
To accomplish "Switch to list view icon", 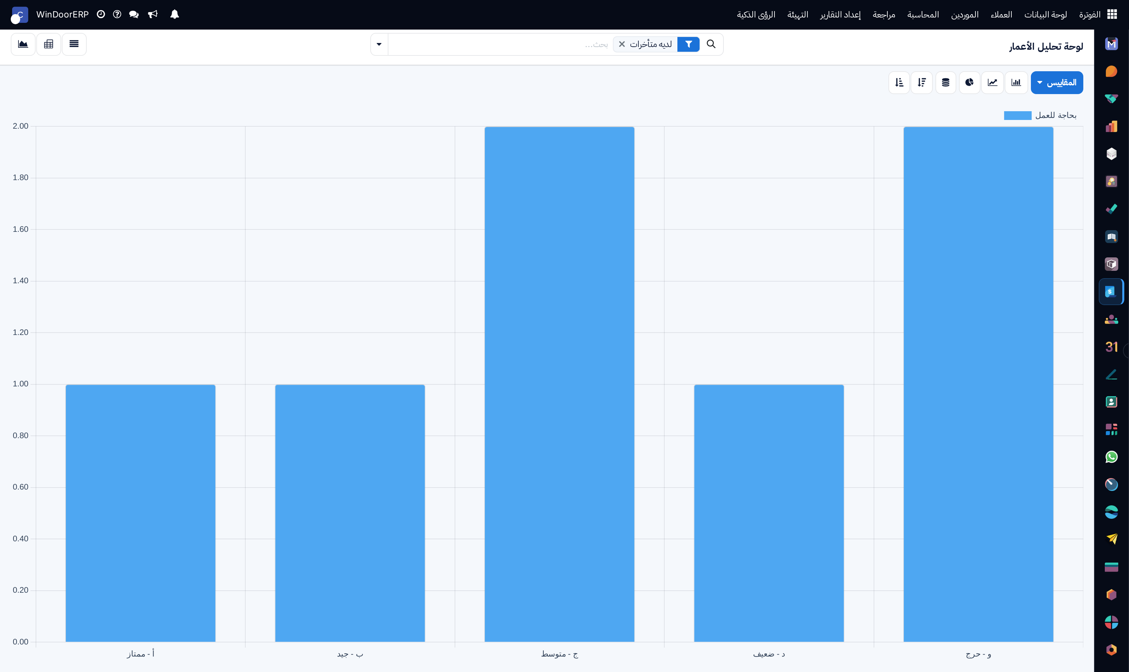I will 74,44.
